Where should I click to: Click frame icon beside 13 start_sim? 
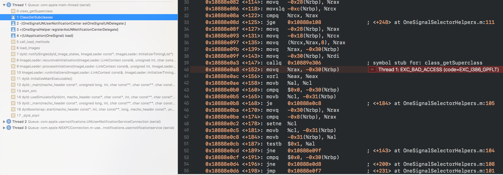[x=13, y=91]
